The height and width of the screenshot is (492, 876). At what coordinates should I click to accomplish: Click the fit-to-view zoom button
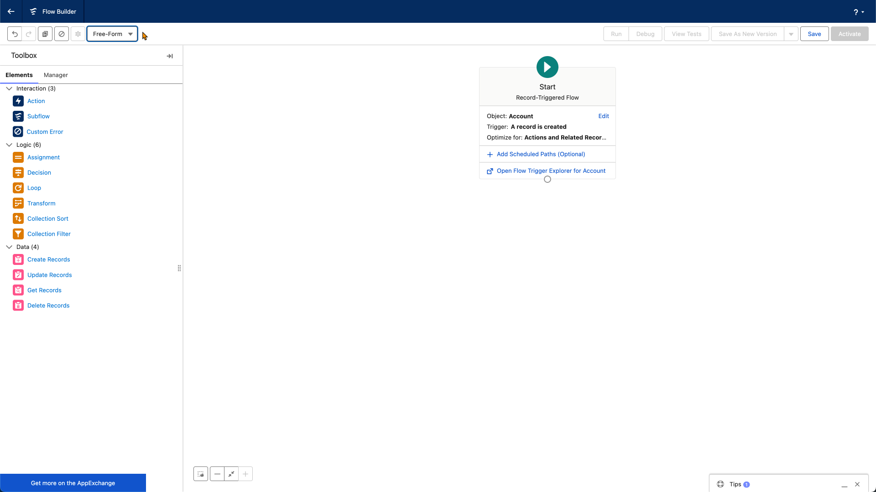point(231,474)
